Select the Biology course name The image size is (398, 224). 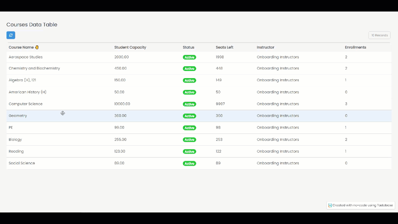click(x=15, y=139)
